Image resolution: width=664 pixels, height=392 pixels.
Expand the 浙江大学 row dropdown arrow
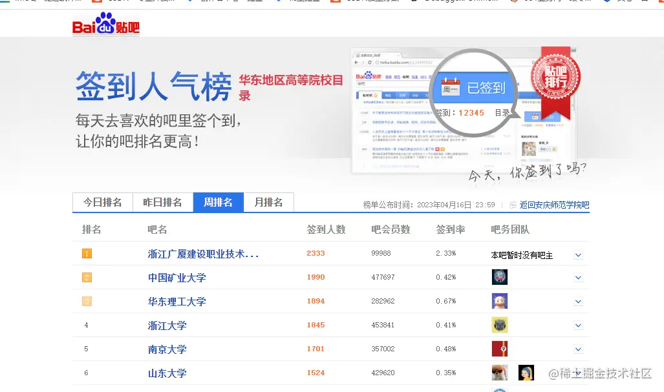(578, 325)
